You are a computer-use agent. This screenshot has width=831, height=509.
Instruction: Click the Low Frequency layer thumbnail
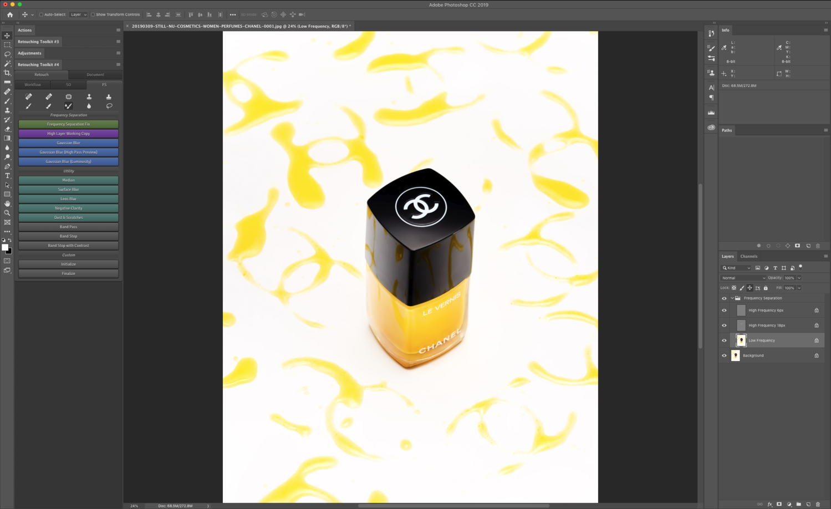click(741, 340)
